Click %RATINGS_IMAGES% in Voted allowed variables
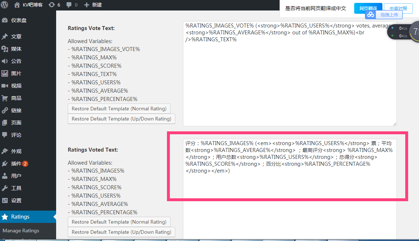The width and height of the screenshot is (419, 241). point(98,171)
